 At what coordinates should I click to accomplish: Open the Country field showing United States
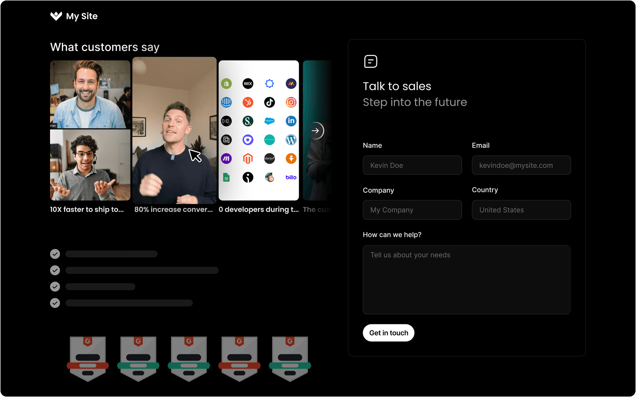(521, 210)
